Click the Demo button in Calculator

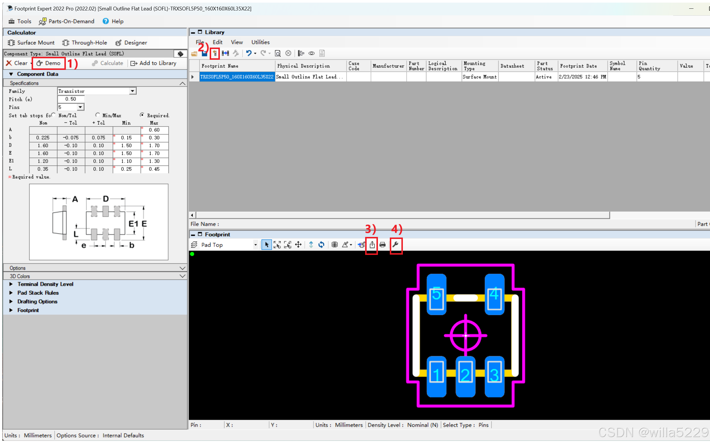pos(49,63)
